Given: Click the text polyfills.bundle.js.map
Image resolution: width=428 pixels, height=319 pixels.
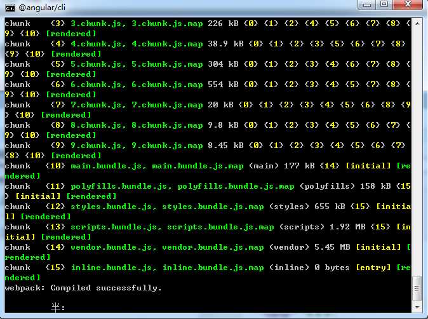Looking at the screenshot, I should 236,186.
